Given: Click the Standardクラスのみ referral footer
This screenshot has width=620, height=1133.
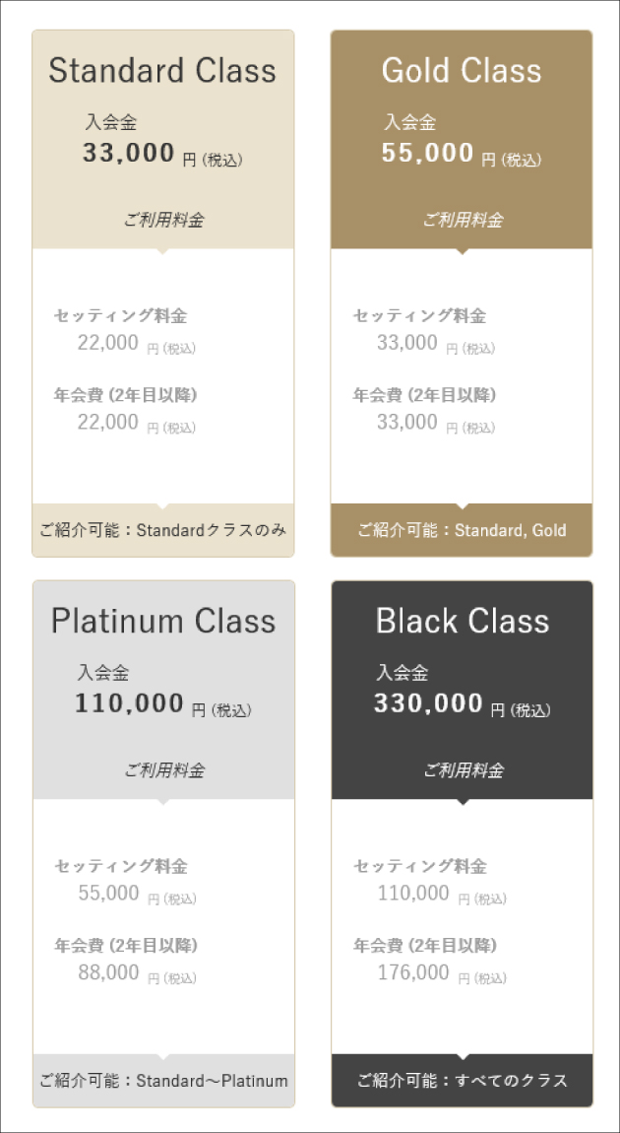Looking at the screenshot, I should tap(163, 530).
